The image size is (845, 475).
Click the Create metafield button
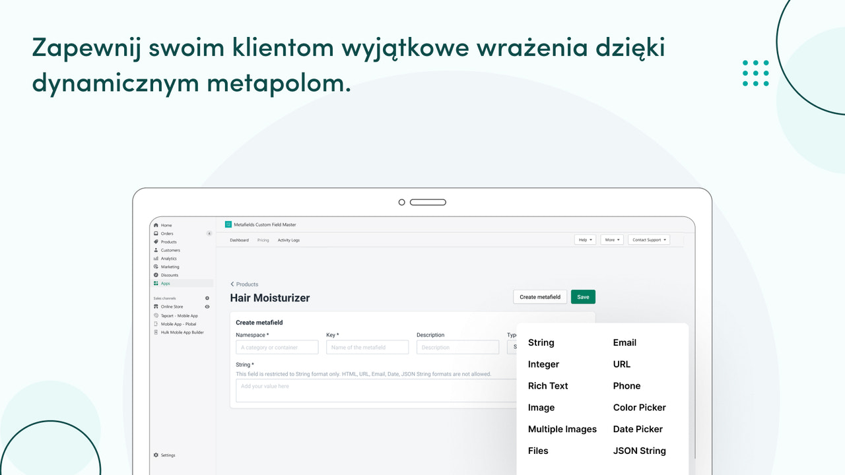(540, 297)
